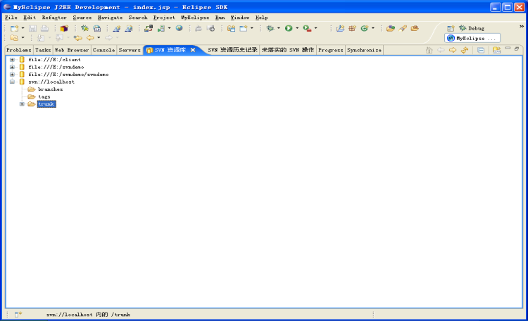528x321 pixels.
Task: Expand the file:///E:/client repository node
Action: tap(12, 60)
